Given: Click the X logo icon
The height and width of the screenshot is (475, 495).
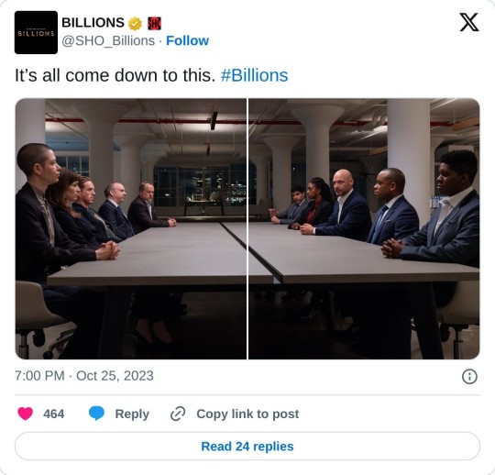Looking at the screenshot, I should pos(469,22).
